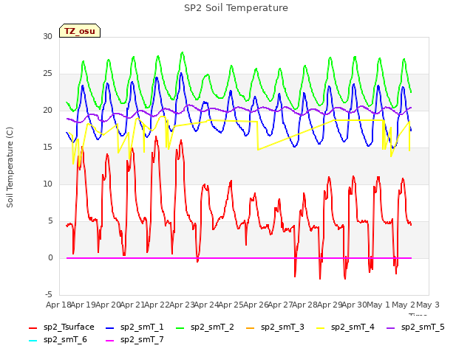473x354 pixels.
Task: Toggle sp2_smT_3 legend entry
Action: tap(276, 327)
